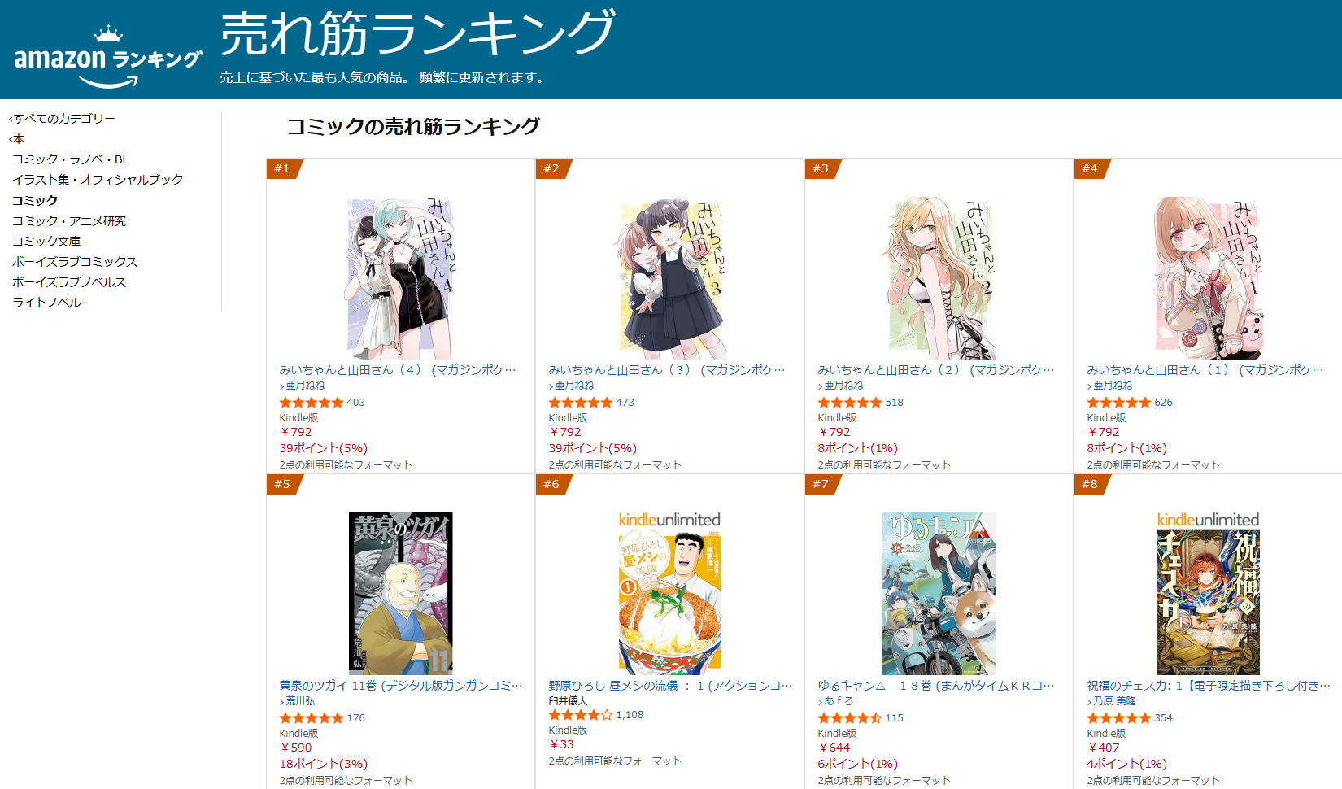Click the star rating with 176 reviews
The width and height of the screenshot is (1342, 789).
(x=311, y=718)
